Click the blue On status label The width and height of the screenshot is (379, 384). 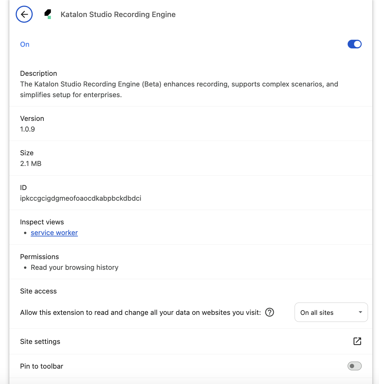pyautogui.click(x=25, y=44)
